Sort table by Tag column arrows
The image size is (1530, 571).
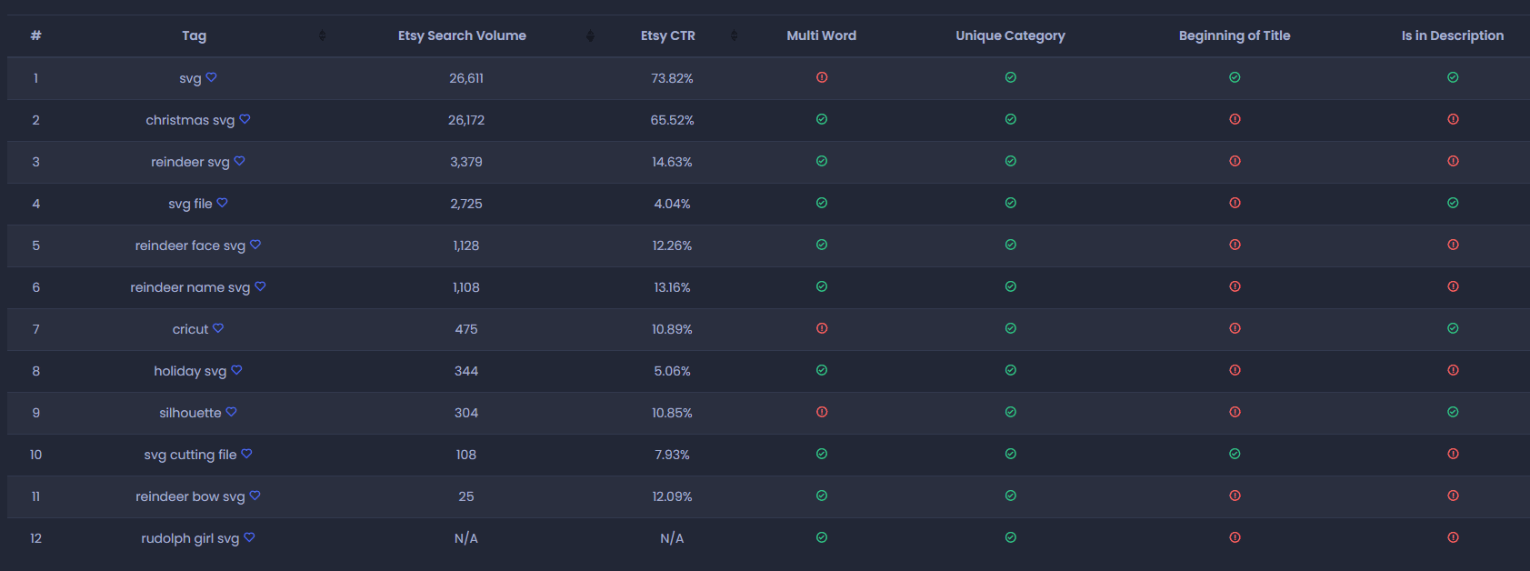322,35
